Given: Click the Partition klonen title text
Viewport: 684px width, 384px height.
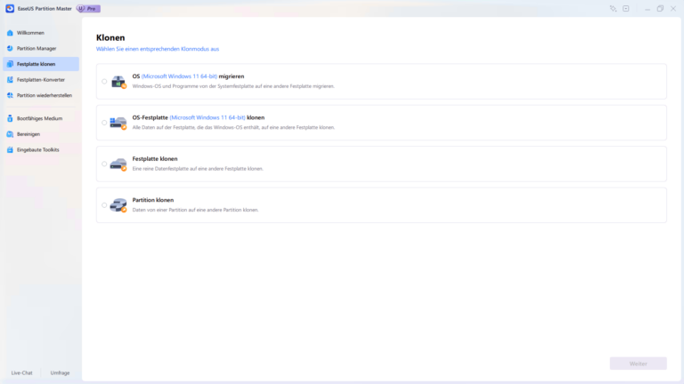Looking at the screenshot, I should click(152, 200).
